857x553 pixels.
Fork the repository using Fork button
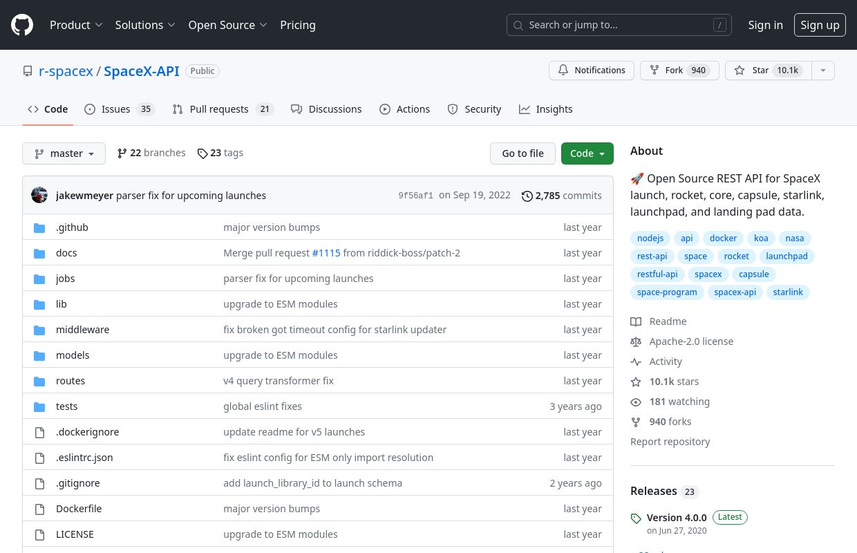[679, 71]
